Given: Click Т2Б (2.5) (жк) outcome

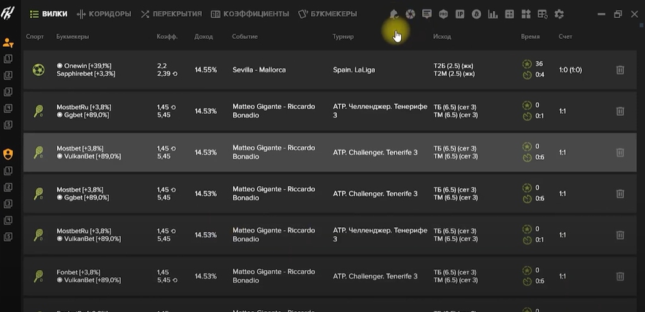Looking at the screenshot, I should pyautogui.click(x=454, y=66).
